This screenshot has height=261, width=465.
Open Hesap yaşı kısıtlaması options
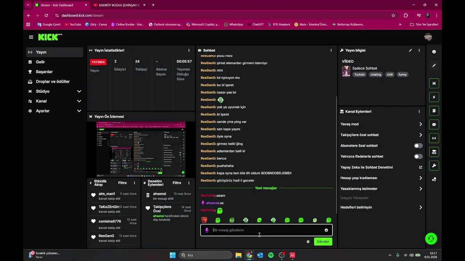381,178
